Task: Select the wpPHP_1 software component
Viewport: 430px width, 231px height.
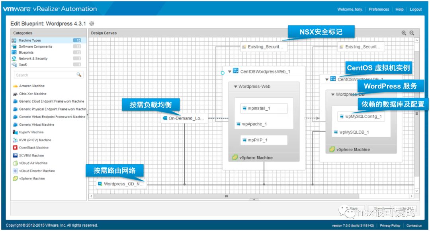Action: (264, 140)
